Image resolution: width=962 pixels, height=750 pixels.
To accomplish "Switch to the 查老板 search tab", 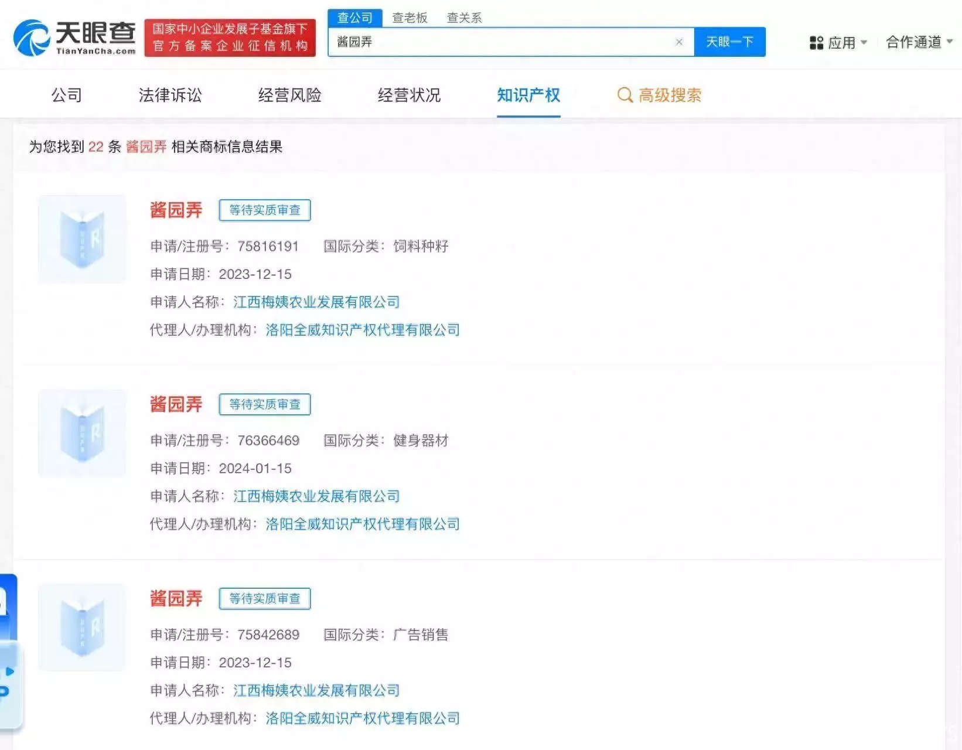I will pyautogui.click(x=410, y=18).
